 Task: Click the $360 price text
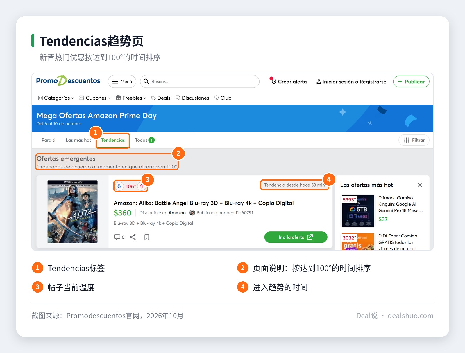pyautogui.click(x=122, y=213)
